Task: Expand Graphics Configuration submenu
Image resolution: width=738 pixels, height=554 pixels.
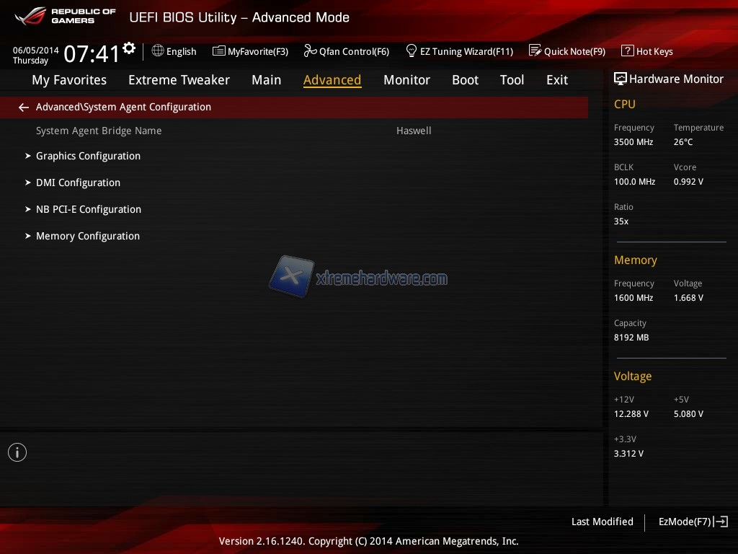Action: 88,156
